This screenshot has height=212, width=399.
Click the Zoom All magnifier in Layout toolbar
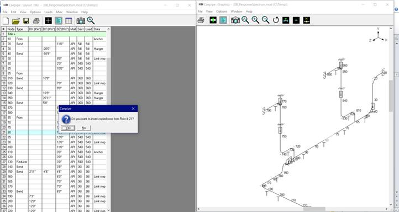coord(91,20)
